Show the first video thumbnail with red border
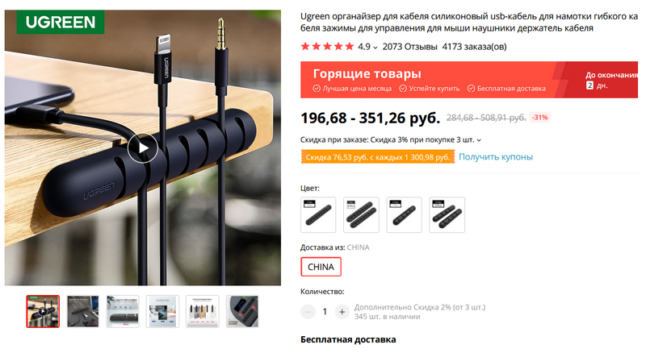The width and height of the screenshot is (646, 353). [x=43, y=311]
